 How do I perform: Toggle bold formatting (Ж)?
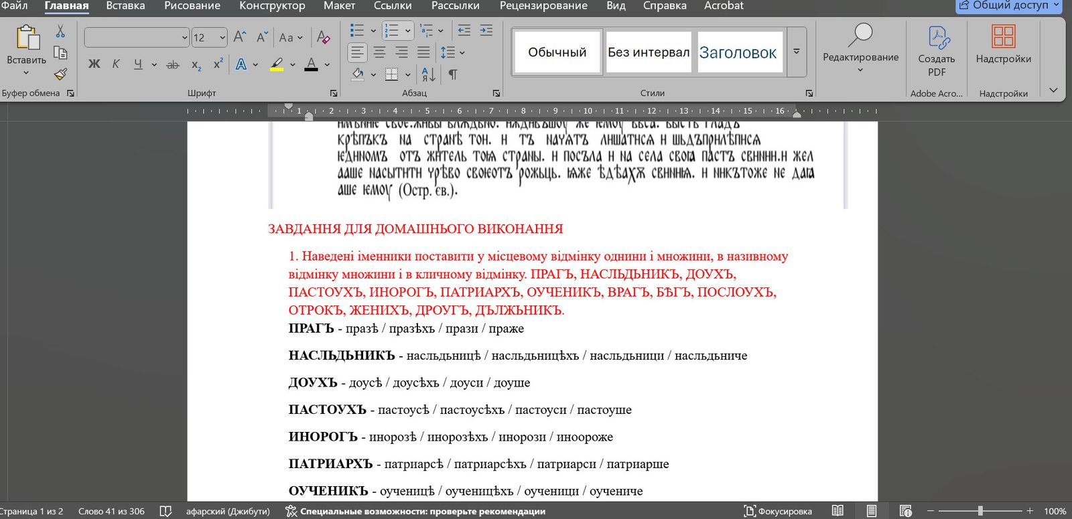[94, 64]
